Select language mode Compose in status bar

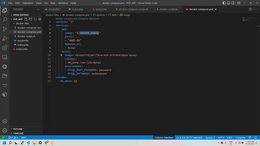(x=240, y=137)
